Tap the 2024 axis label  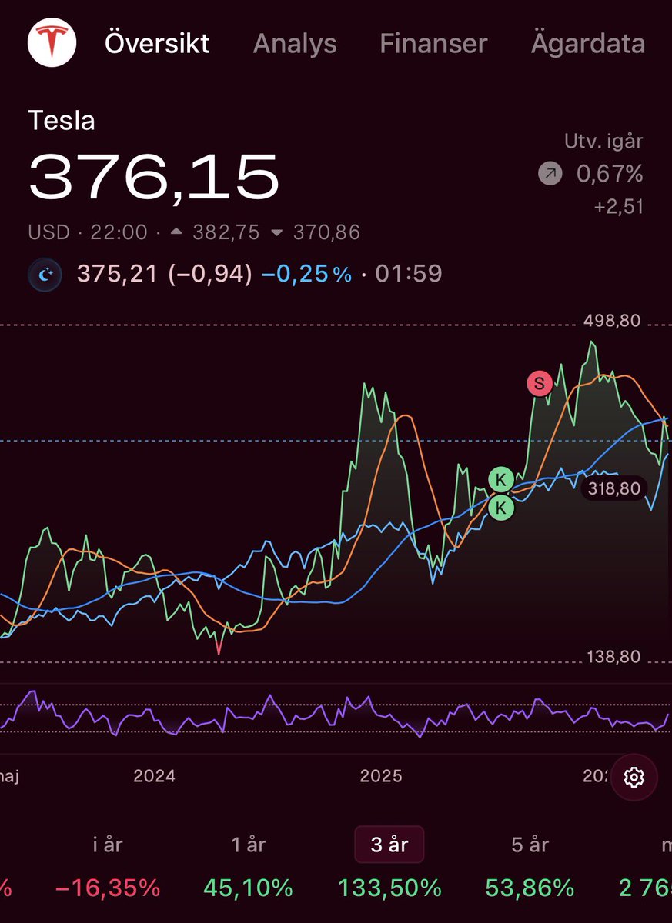pyautogui.click(x=154, y=775)
